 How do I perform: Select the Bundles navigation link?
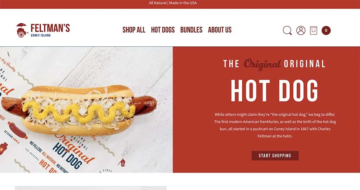click(191, 30)
